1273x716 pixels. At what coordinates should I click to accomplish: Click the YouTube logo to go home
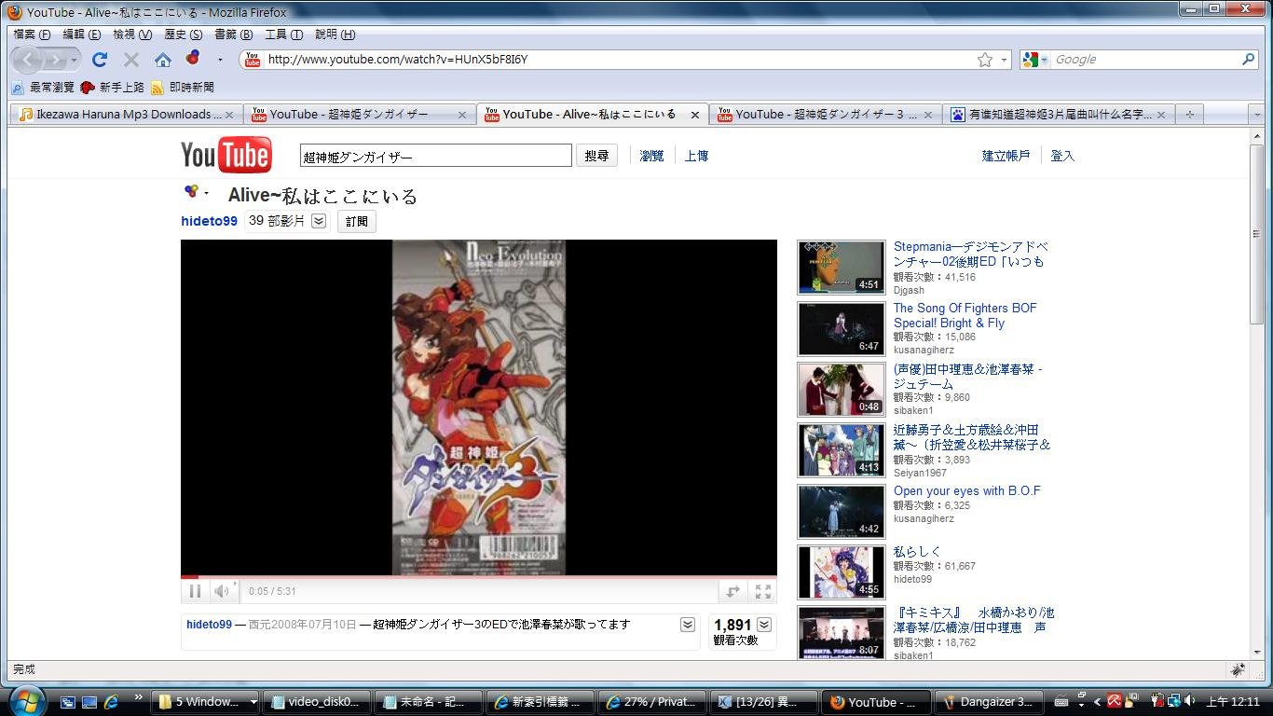tap(226, 154)
